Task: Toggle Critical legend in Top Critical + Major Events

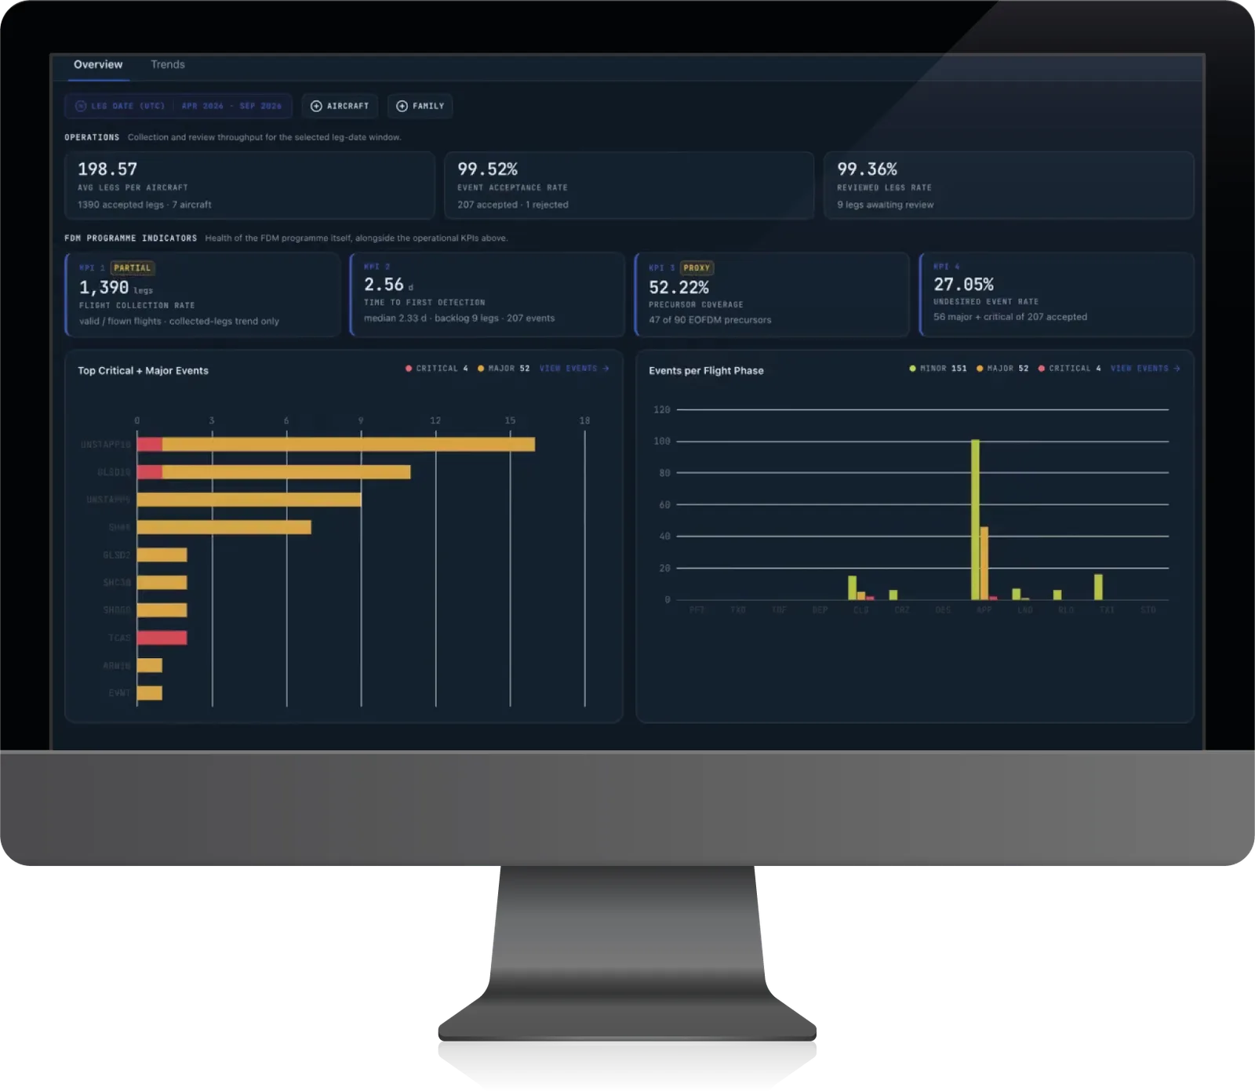Action: tap(437, 369)
